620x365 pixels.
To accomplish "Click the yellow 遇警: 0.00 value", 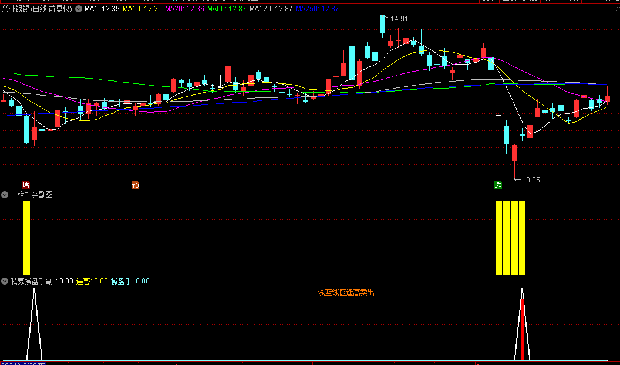I will [92, 281].
